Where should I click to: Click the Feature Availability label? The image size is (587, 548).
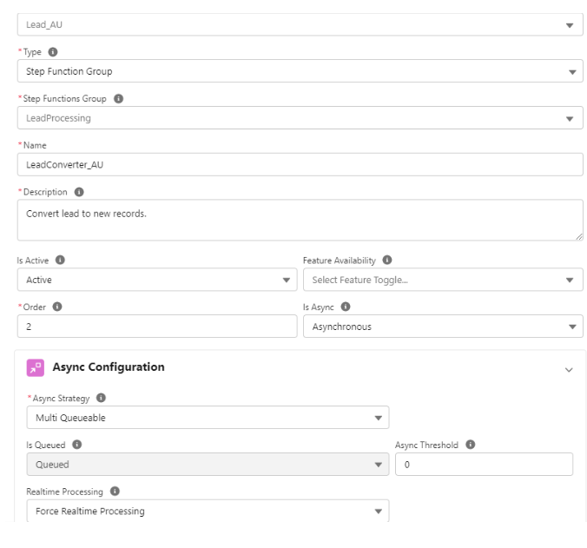point(340,261)
